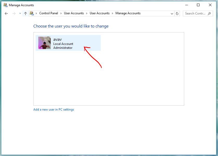Expand the address bar history dropdown
Viewport: 218px width, 156px height.
pyautogui.click(x=172, y=13)
